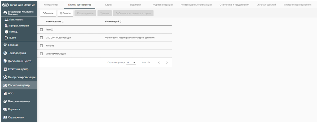Open the Внешние наливы menu item
Viewport: 318px width, 123px height.
tap(19, 101)
